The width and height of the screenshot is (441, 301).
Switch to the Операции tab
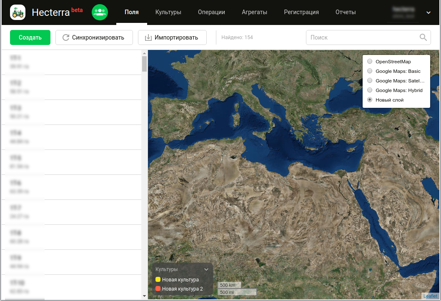click(x=211, y=12)
